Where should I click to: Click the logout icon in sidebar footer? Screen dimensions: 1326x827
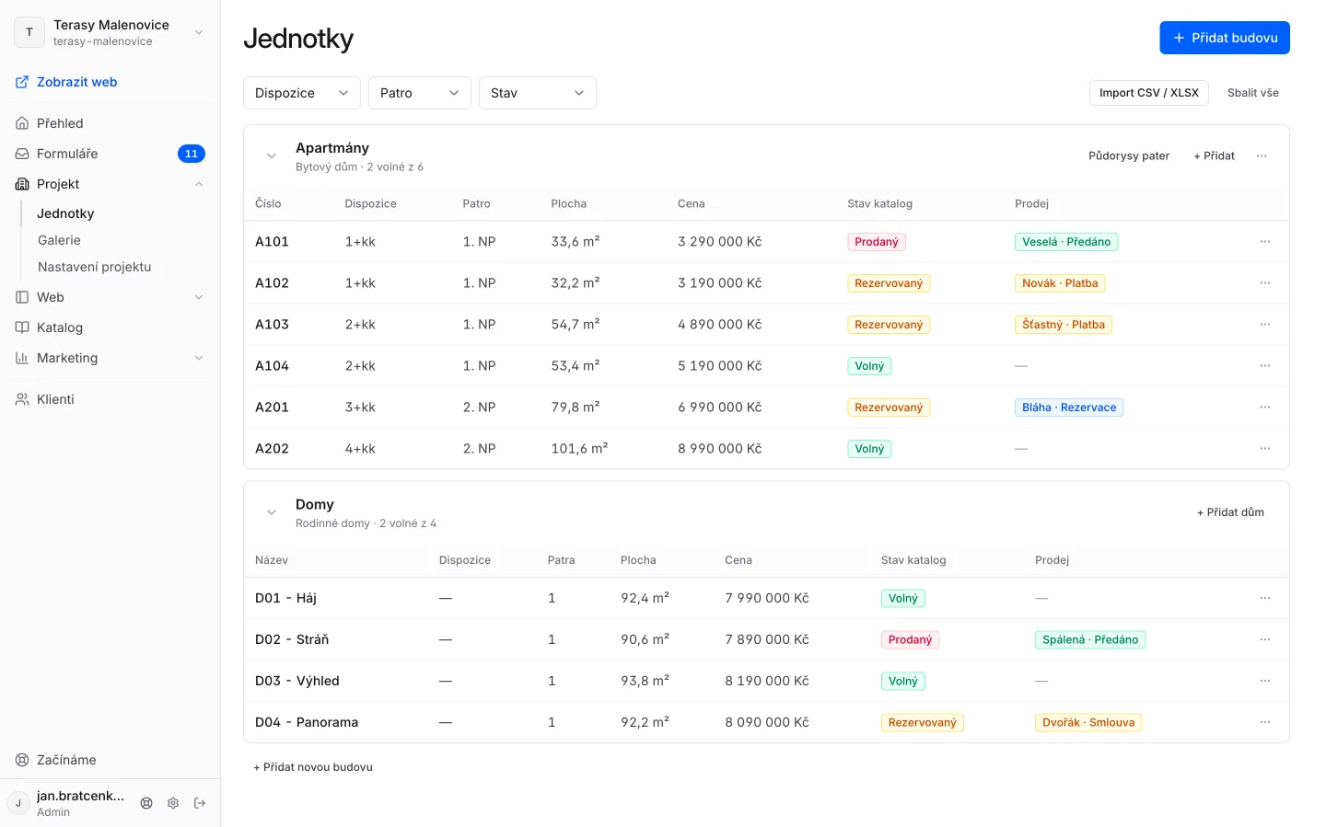tap(200, 803)
